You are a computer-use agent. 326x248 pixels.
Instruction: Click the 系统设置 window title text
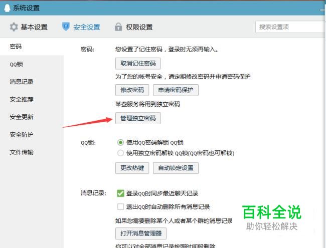[x=26, y=8]
